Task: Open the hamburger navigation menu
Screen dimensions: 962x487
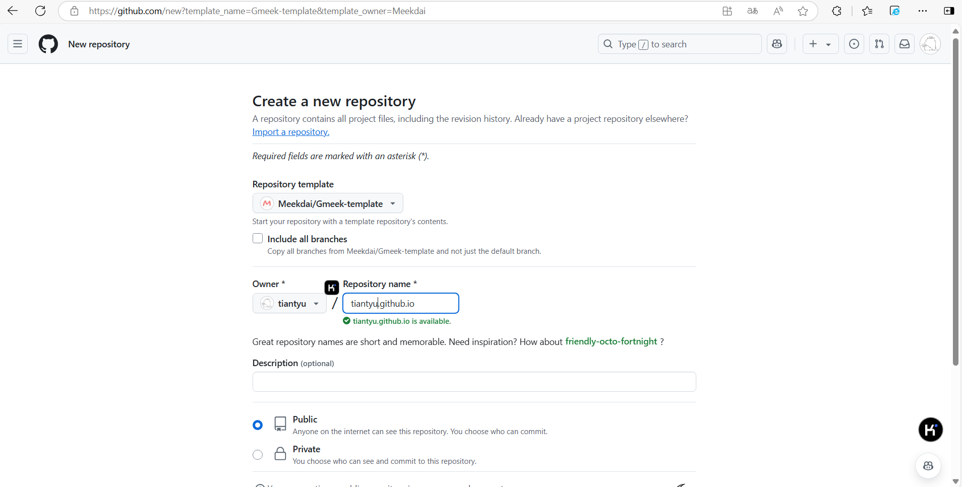Action: pos(18,44)
